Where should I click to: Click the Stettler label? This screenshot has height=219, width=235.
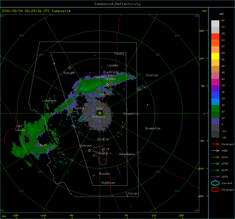pos(152,75)
